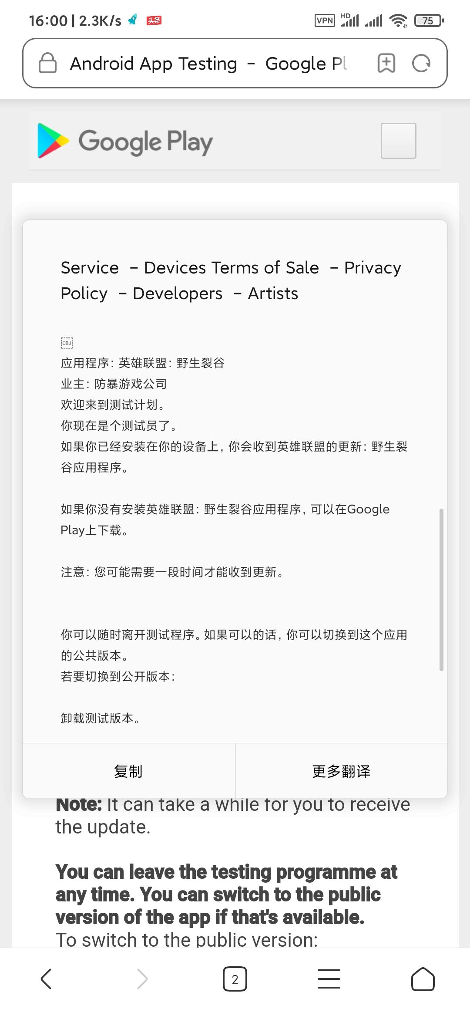Tap the red Toutiao notification icon
Image resolution: width=470 pixels, height=1019 pixels.
click(x=154, y=20)
